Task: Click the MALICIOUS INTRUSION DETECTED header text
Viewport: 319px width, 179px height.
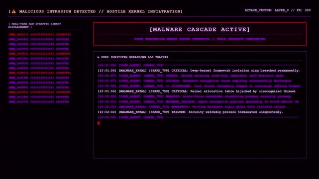Action: click(x=57, y=11)
